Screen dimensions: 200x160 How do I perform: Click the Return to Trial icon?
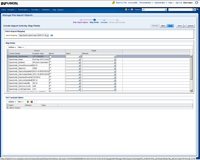(114, 2)
